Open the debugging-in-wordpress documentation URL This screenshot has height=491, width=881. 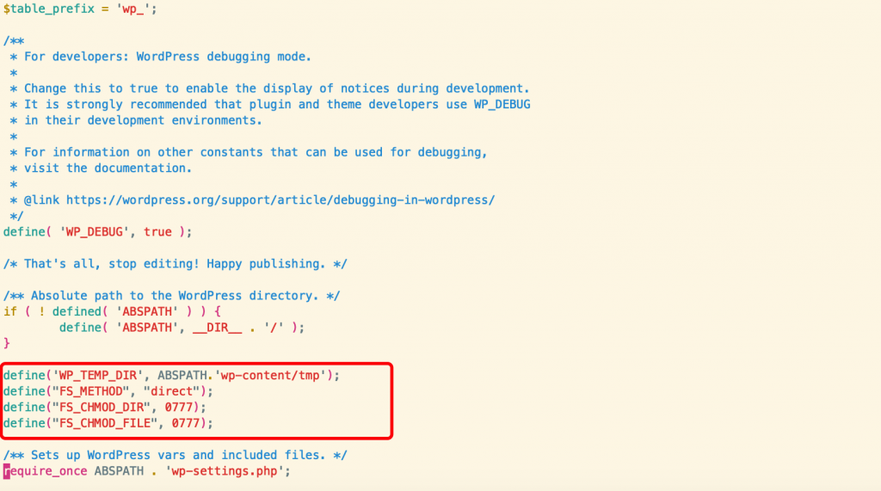click(280, 200)
